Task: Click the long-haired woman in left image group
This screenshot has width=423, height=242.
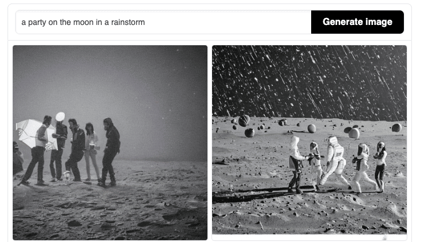Action: click(x=91, y=151)
